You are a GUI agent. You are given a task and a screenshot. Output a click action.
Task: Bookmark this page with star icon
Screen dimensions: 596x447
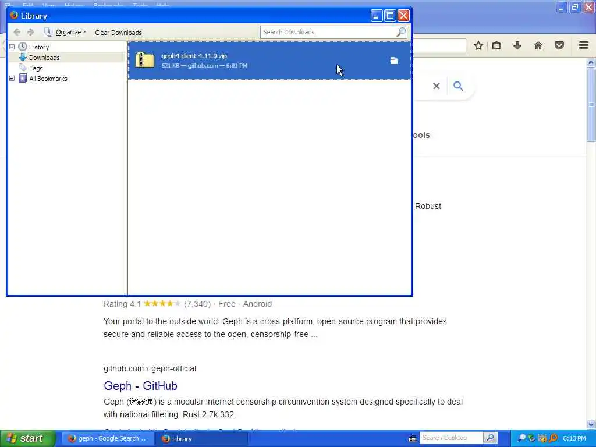[x=478, y=45]
